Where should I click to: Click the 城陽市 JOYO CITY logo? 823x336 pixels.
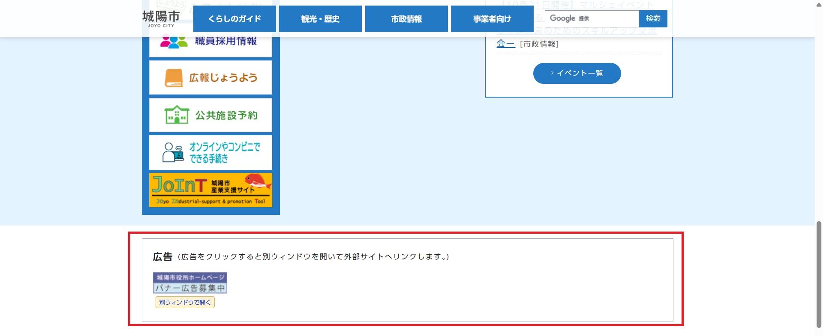click(161, 19)
